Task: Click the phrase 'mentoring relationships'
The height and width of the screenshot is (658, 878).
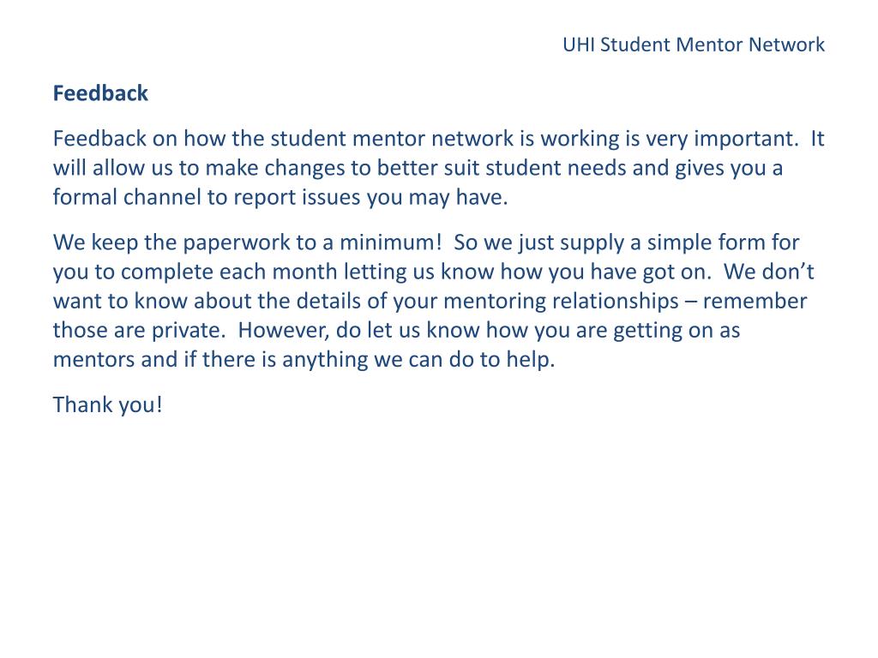Action: pyautogui.click(x=561, y=301)
